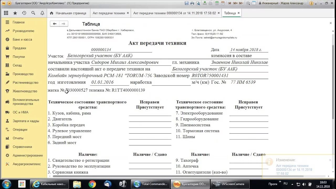This screenshot has height=189, width=336.
Task: Open the Руководителю section
Action: point(24,31)
